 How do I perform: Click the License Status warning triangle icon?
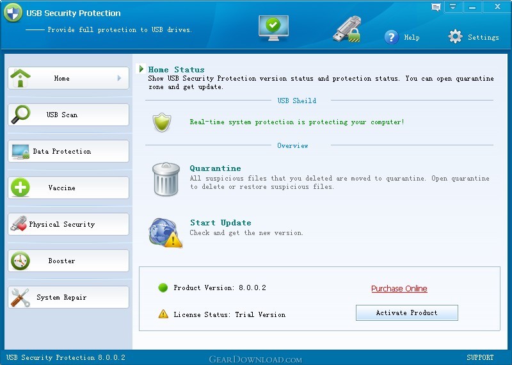point(163,314)
